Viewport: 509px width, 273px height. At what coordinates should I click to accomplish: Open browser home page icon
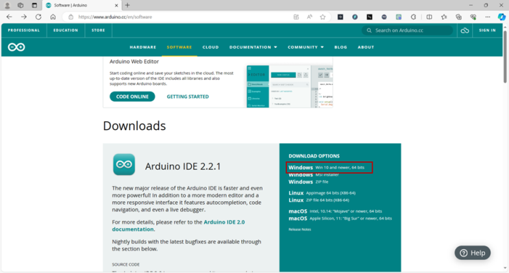[x=53, y=17]
